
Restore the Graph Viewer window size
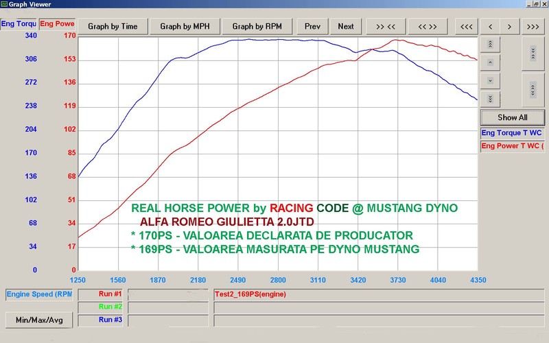tap(536, 4)
